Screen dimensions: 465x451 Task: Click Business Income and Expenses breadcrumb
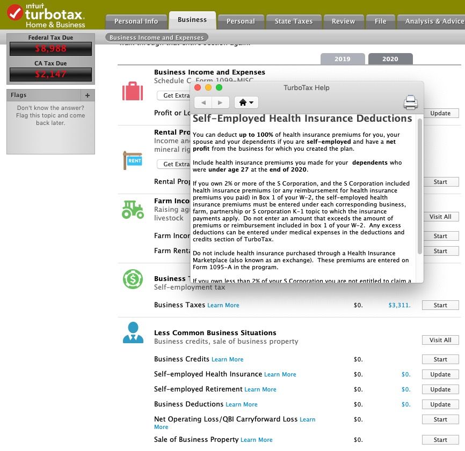157,38
